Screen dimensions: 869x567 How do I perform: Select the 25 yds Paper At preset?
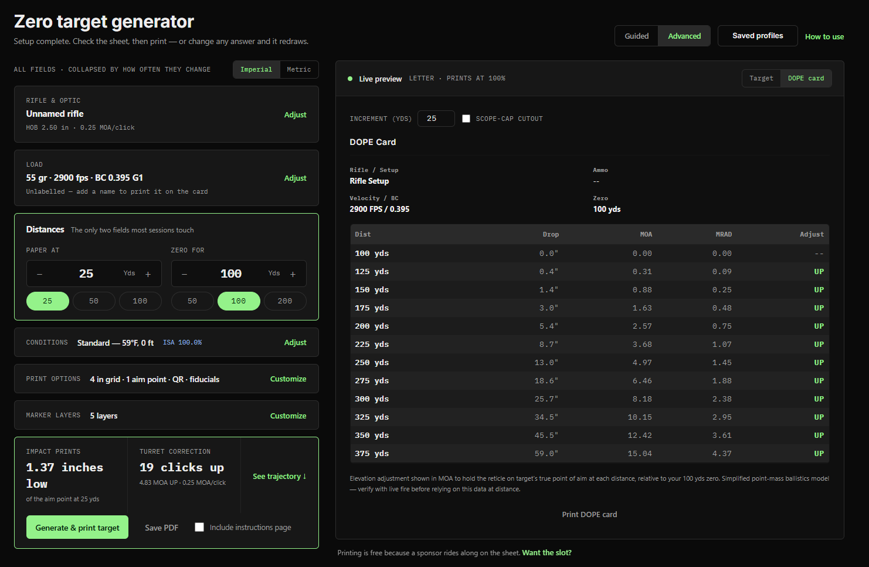(47, 301)
